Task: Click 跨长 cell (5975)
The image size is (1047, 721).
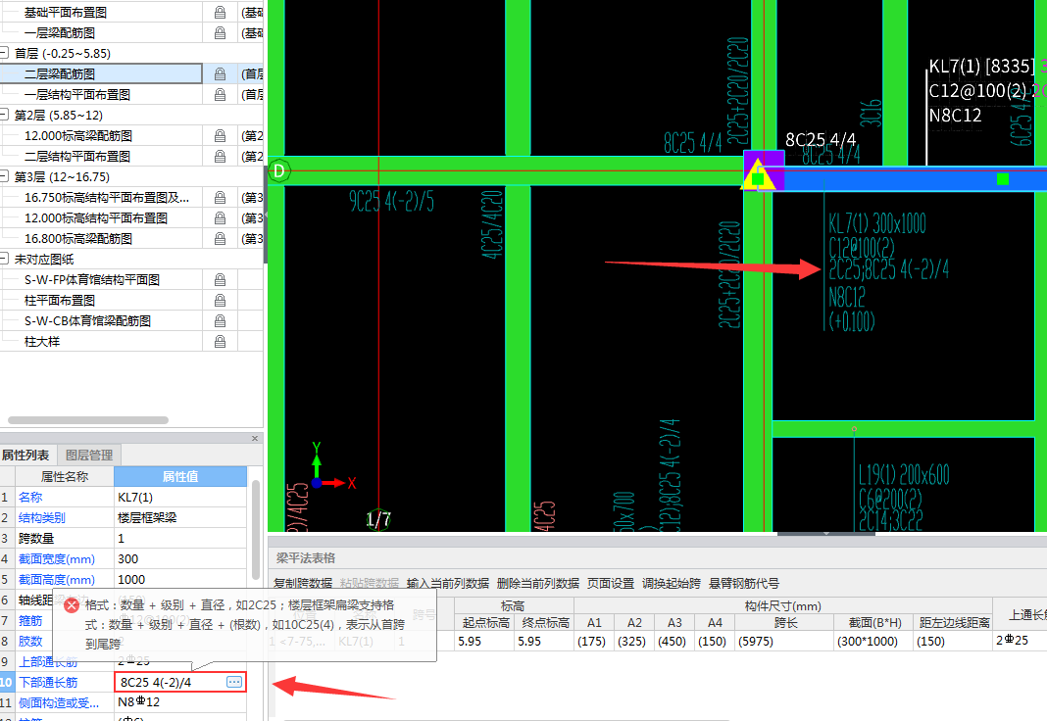Action: tap(784, 641)
